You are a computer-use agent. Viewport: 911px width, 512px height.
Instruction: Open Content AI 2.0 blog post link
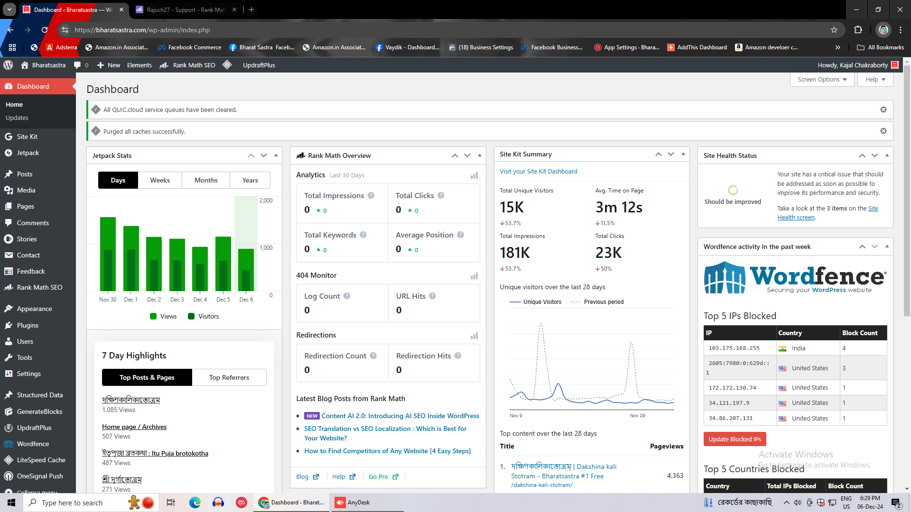click(x=400, y=416)
